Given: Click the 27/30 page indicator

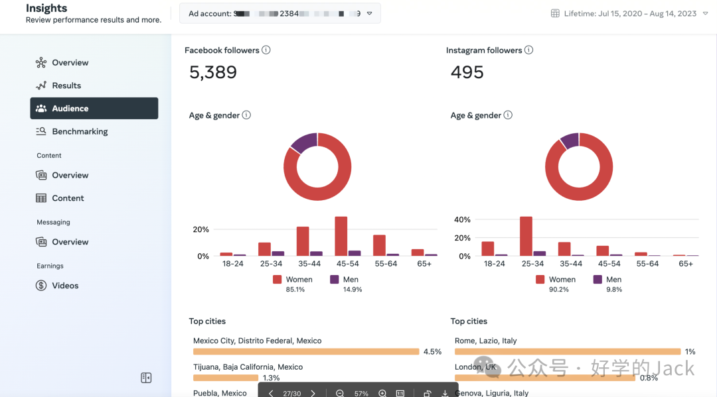Looking at the screenshot, I should (291, 393).
